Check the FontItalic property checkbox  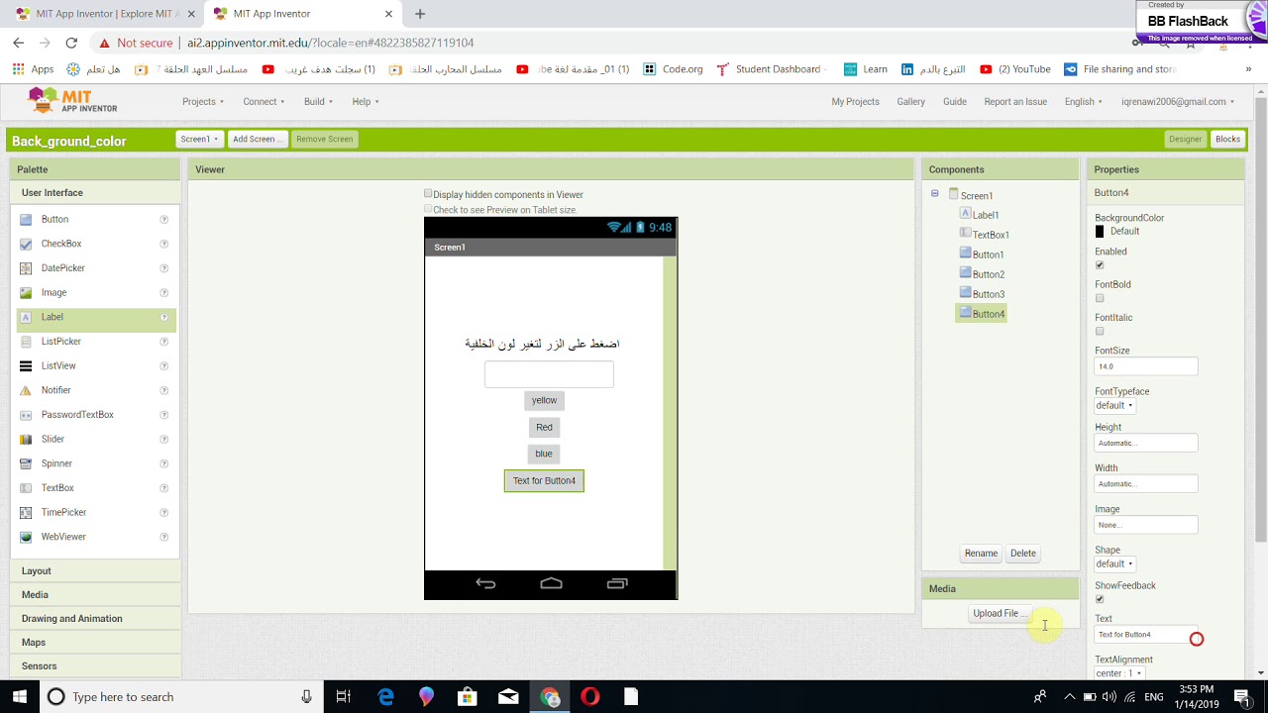(x=1100, y=332)
